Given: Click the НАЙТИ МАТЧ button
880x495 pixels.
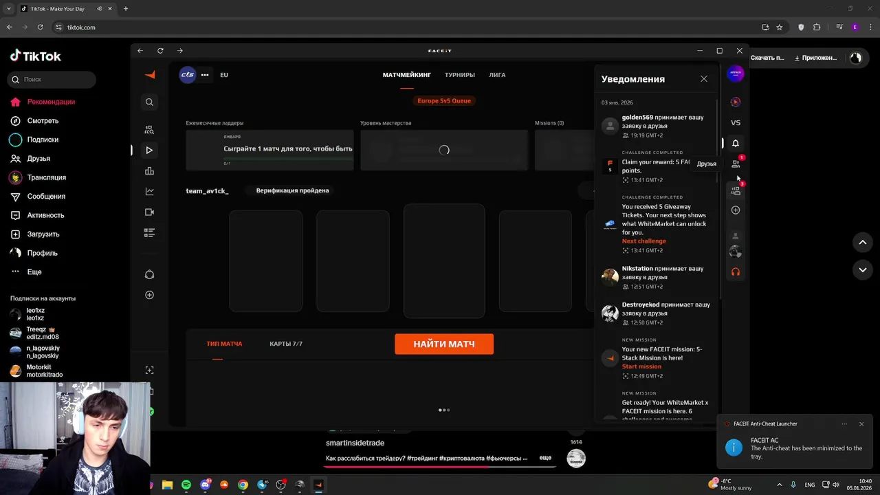Looking at the screenshot, I should pos(444,344).
